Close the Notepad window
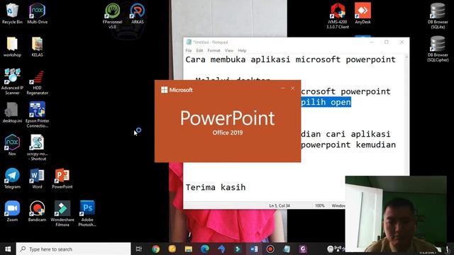Image resolution: width=454 pixels, height=255 pixels. (402, 42)
